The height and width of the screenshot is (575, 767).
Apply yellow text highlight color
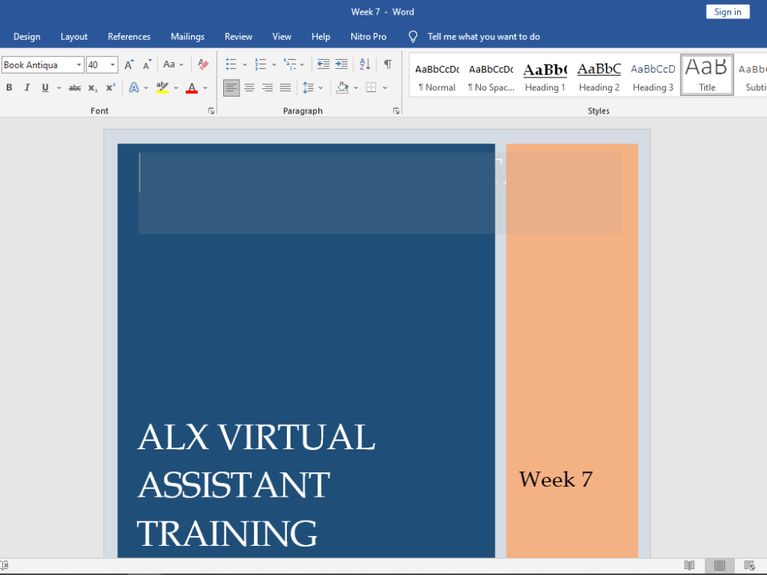click(163, 87)
